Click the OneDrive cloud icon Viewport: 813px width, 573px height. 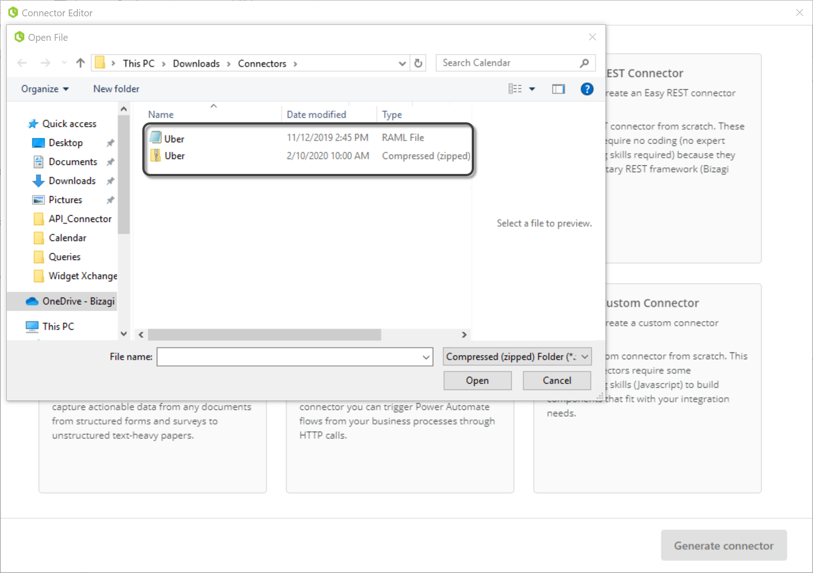(32, 301)
